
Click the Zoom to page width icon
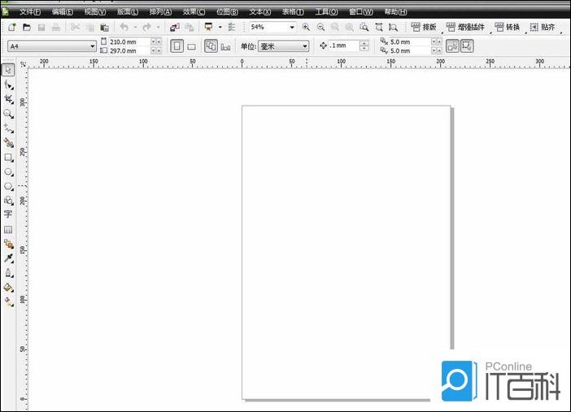[379, 27]
